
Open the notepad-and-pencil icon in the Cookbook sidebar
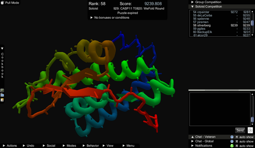tap(2, 100)
